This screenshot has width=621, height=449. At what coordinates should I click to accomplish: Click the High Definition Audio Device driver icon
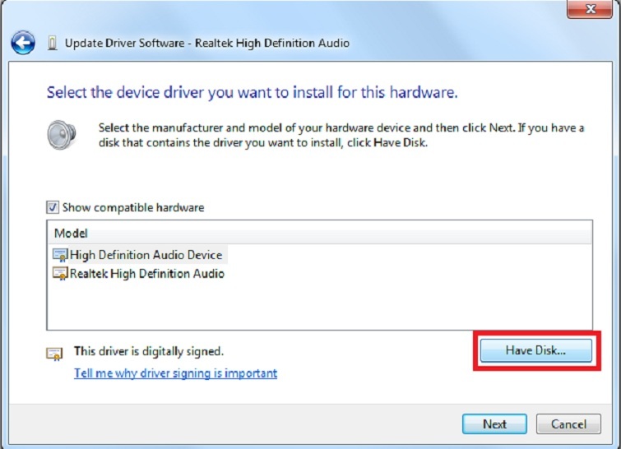(x=60, y=255)
